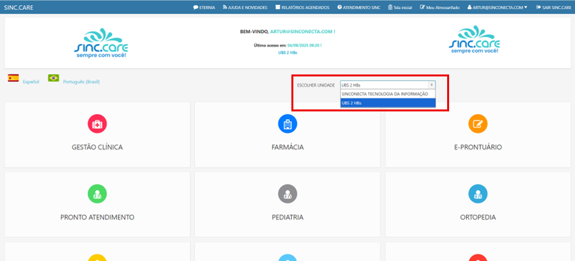This screenshot has width=575, height=261.
Task: Choose Sinconecta Tecnologia da Informação option
Action: 387,94
